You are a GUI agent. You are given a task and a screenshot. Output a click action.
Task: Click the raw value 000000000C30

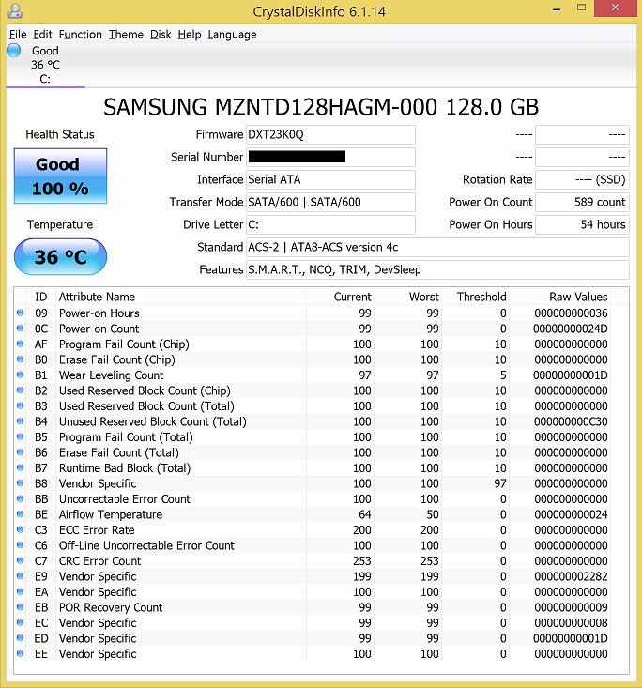click(x=571, y=421)
